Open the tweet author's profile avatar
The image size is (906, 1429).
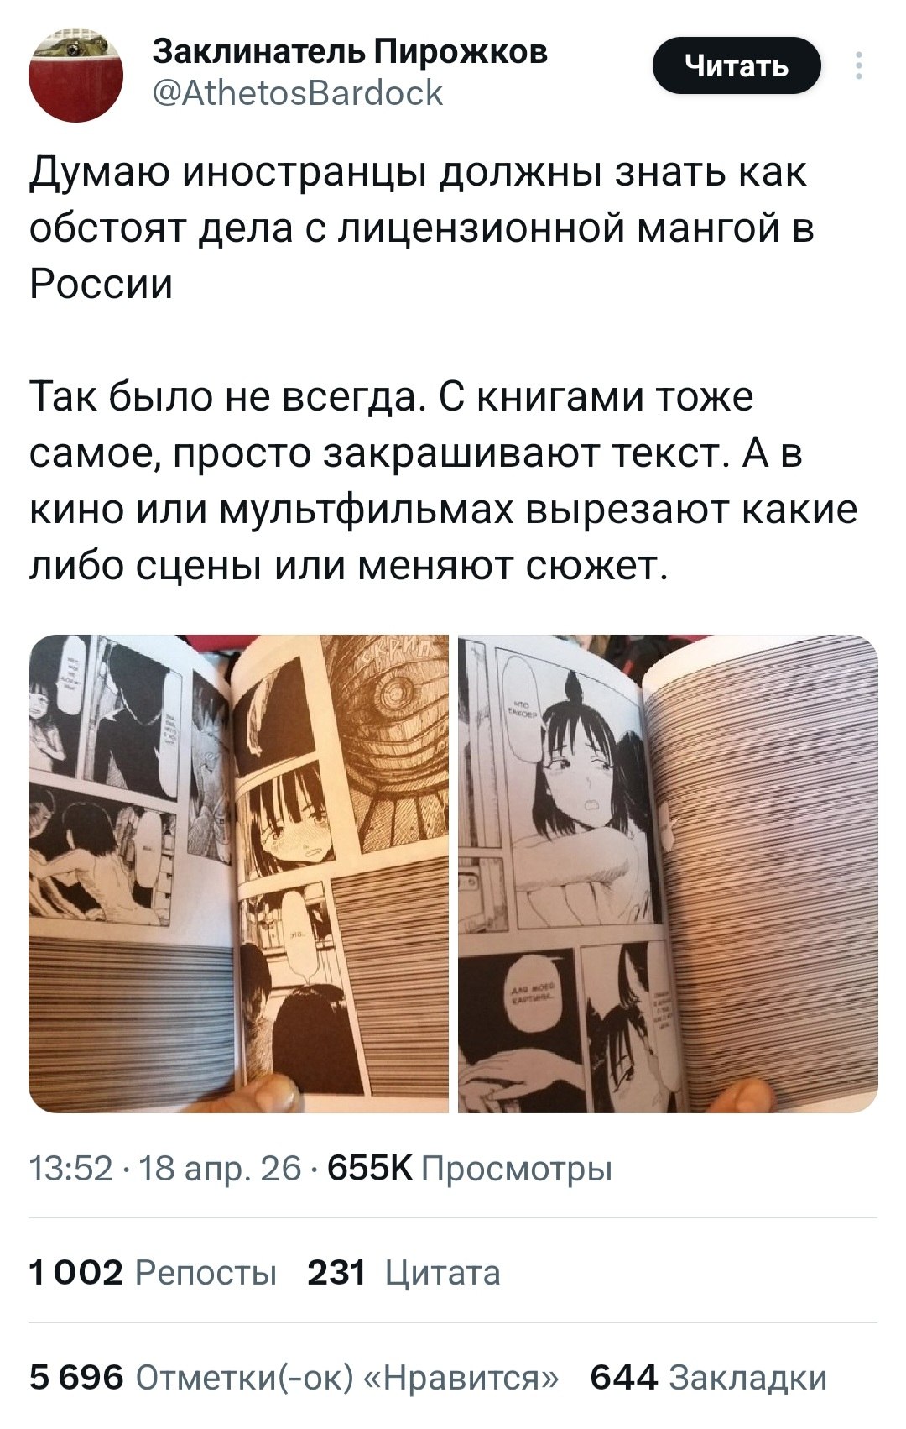76,76
